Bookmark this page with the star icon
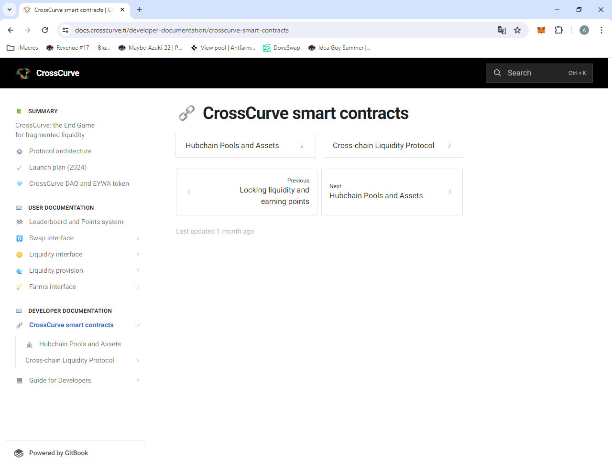Screen dimensions: 612x470 (517, 30)
